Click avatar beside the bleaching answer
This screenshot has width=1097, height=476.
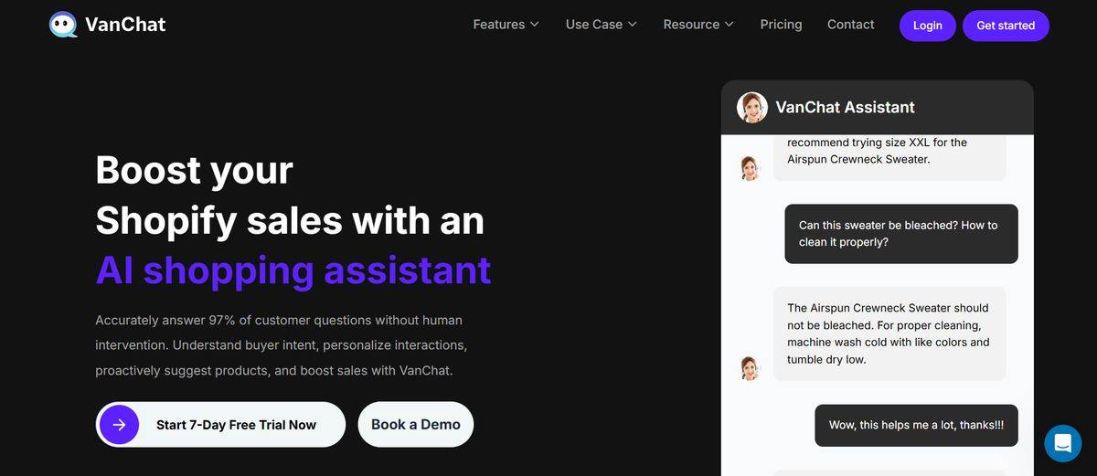pos(750,368)
